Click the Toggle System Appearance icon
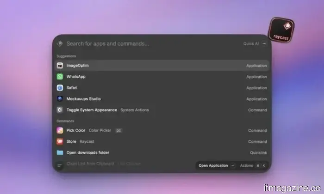Image resolution: width=324 pixels, height=194 pixels. pyautogui.click(x=60, y=110)
